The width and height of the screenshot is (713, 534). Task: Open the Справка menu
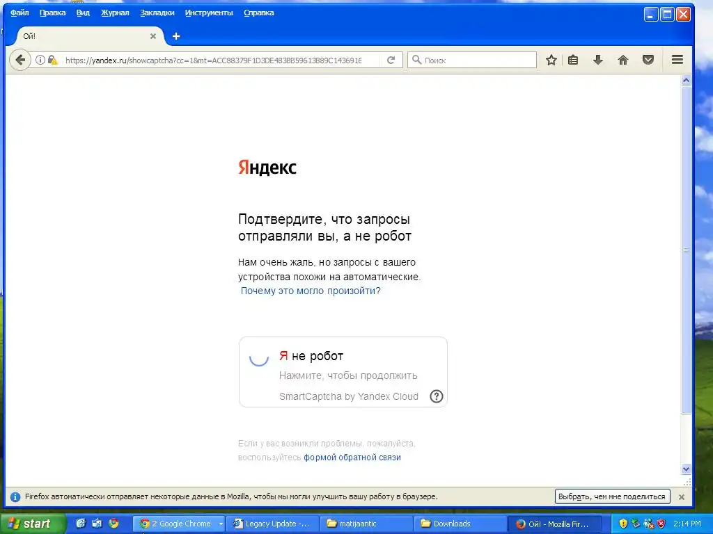pos(259,13)
